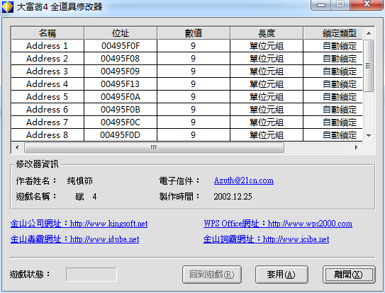Click the 遊戲狀態 status field

(91, 275)
